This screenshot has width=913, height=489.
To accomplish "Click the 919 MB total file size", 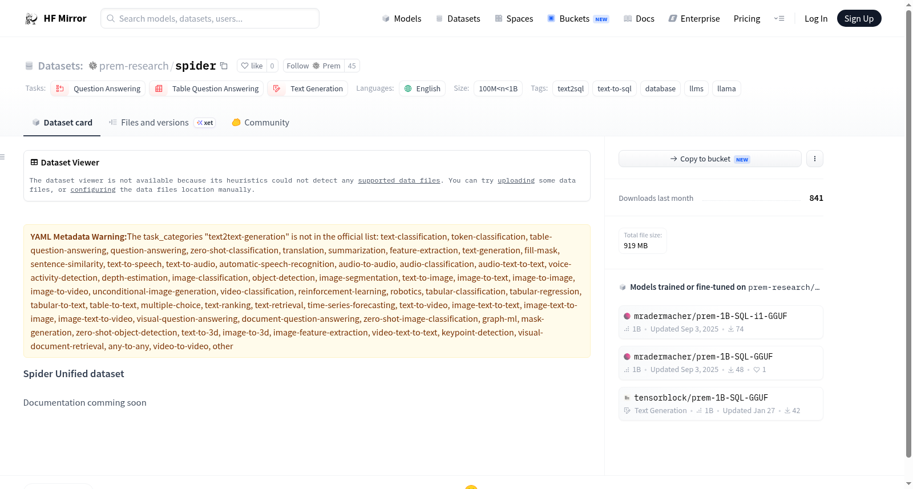I will [636, 246].
